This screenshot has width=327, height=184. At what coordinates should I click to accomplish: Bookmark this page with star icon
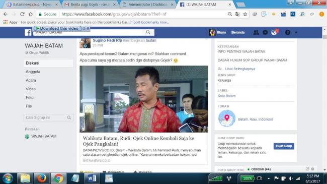(245, 14)
